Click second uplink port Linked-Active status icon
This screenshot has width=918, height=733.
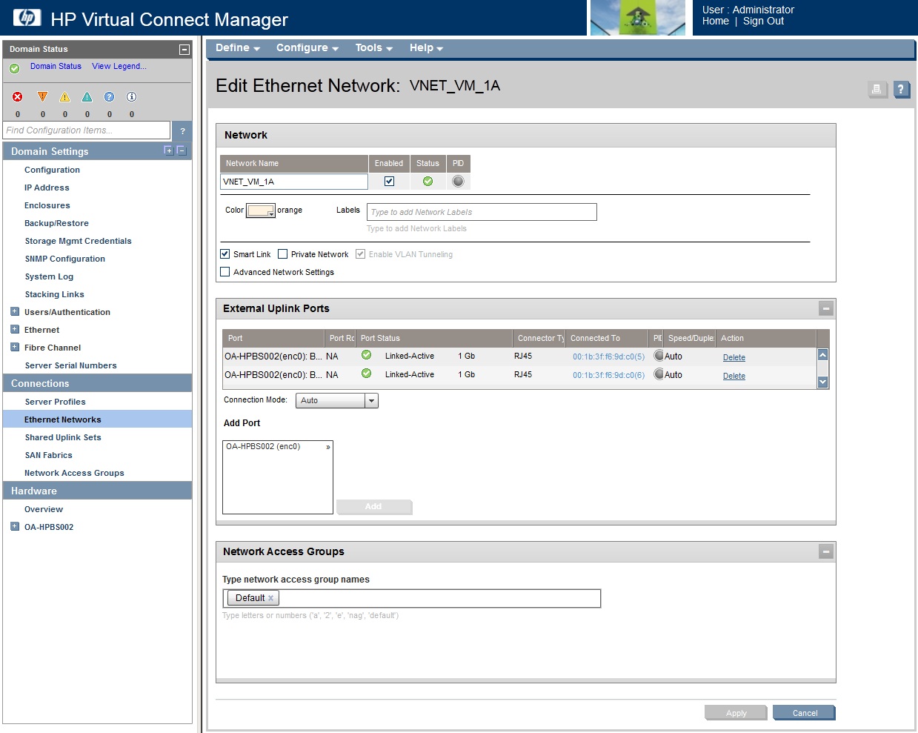point(366,374)
